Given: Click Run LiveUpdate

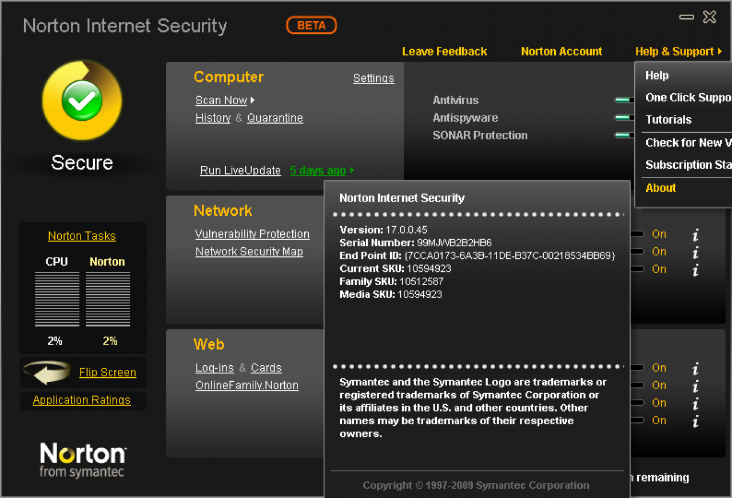Looking at the screenshot, I should coord(240,171).
